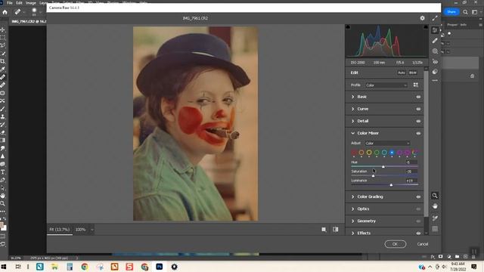Open Camera Raw settings gear icon
The height and width of the screenshot is (272, 484).
422,18
